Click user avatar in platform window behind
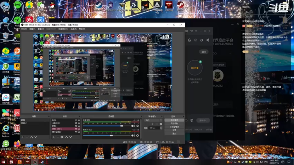 coord(218,76)
